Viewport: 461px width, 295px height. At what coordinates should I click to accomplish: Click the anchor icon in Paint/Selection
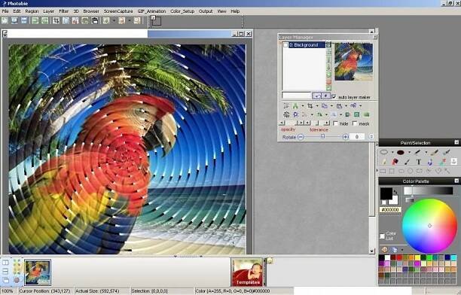[454, 161]
